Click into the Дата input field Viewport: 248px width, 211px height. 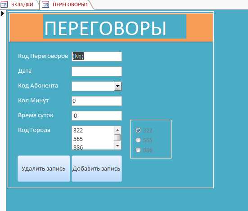[x=97, y=71]
